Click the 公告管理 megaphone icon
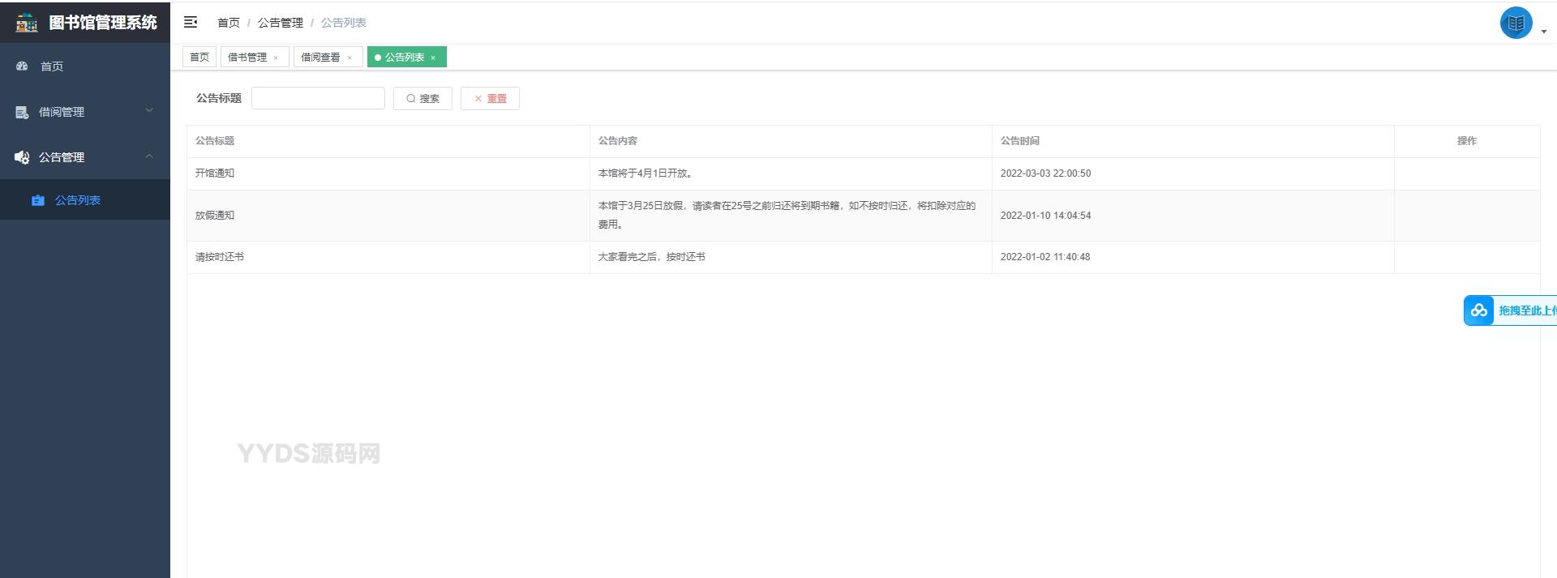The height and width of the screenshot is (578, 1557). pyautogui.click(x=22, y=157)
